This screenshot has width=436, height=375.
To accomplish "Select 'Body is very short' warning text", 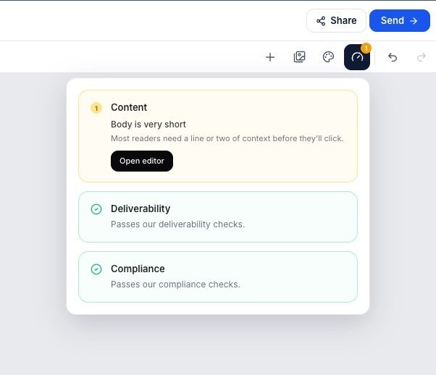I will point(148,125).
